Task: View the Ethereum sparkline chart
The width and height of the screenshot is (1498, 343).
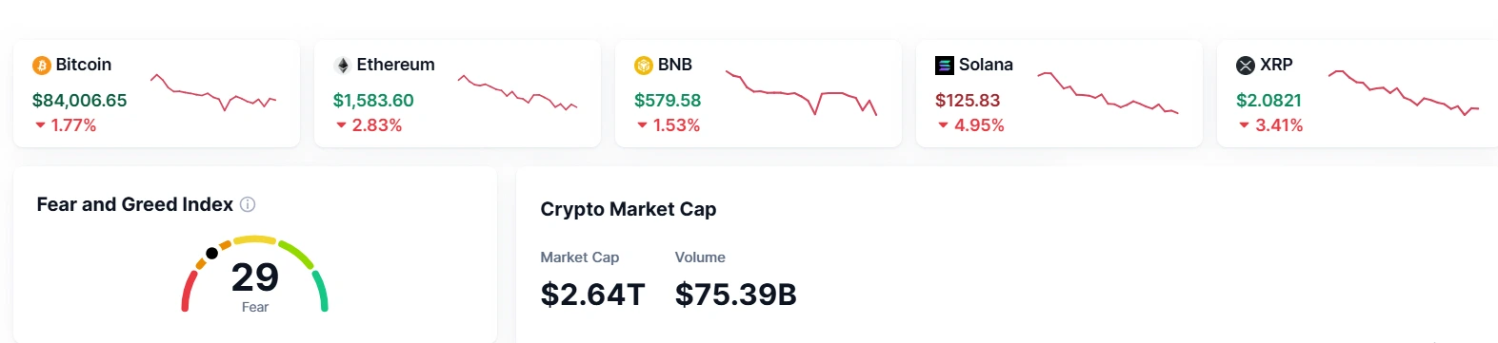Action: [x=517, y=92]
